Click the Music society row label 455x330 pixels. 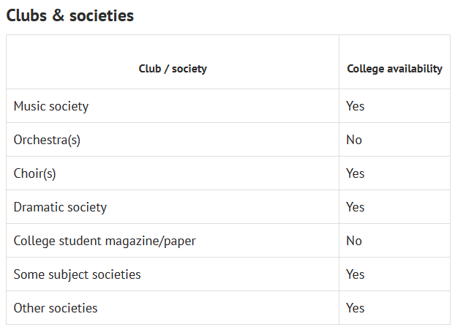tap(51, 106)
